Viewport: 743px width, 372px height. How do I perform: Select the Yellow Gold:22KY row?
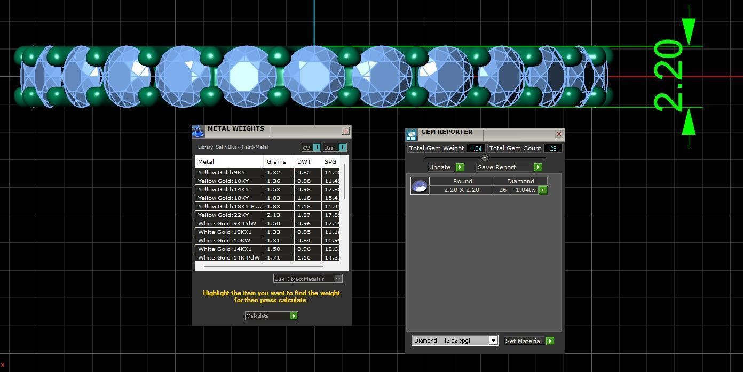267,215
